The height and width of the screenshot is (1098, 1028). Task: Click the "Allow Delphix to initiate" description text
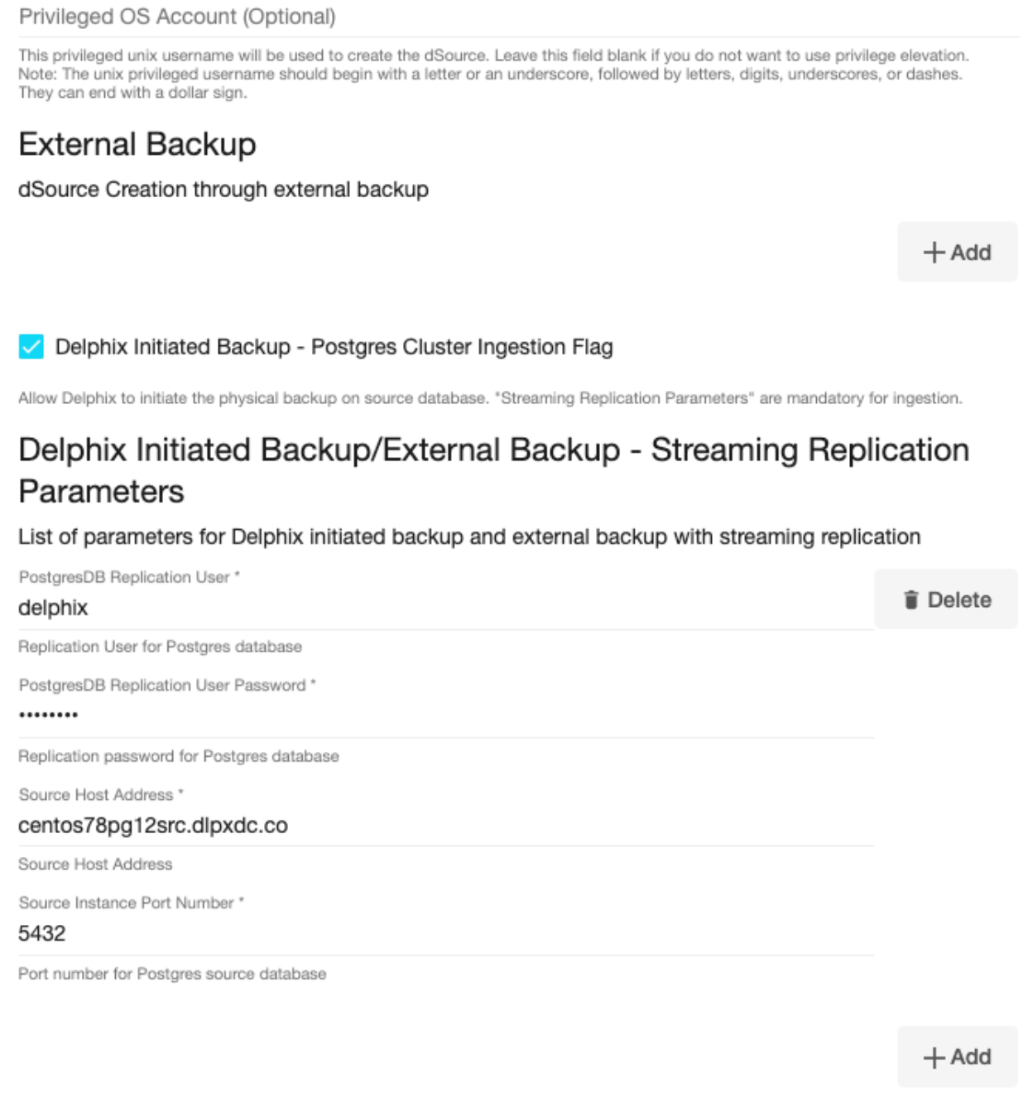(x=490, y=398)
